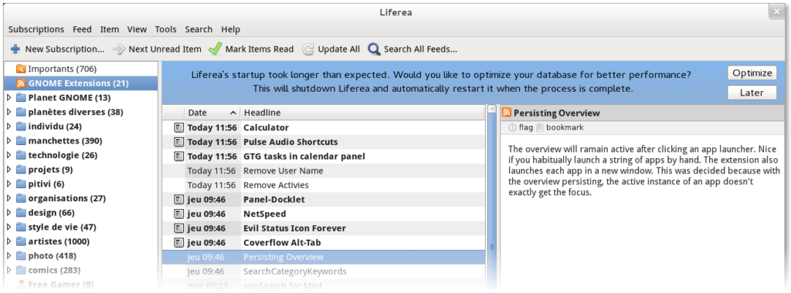The height and width of the screenshot is (293, 791).
Task: Click the bookmark link under Persisting Overview
Action: pos(565,128)
